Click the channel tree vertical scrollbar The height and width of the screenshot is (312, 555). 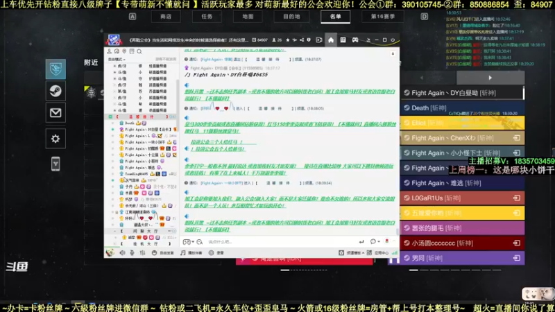coord(178,106)
